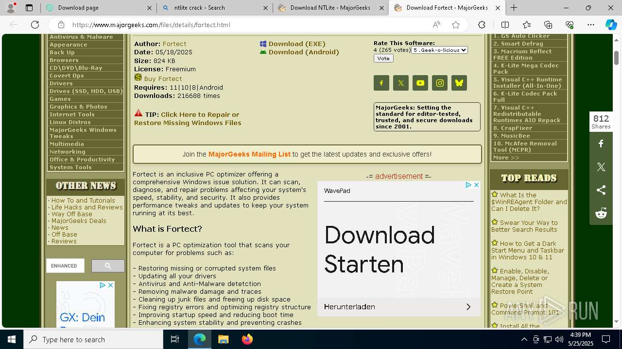Activate Read aloud icon in address bar

click(436, 25)
